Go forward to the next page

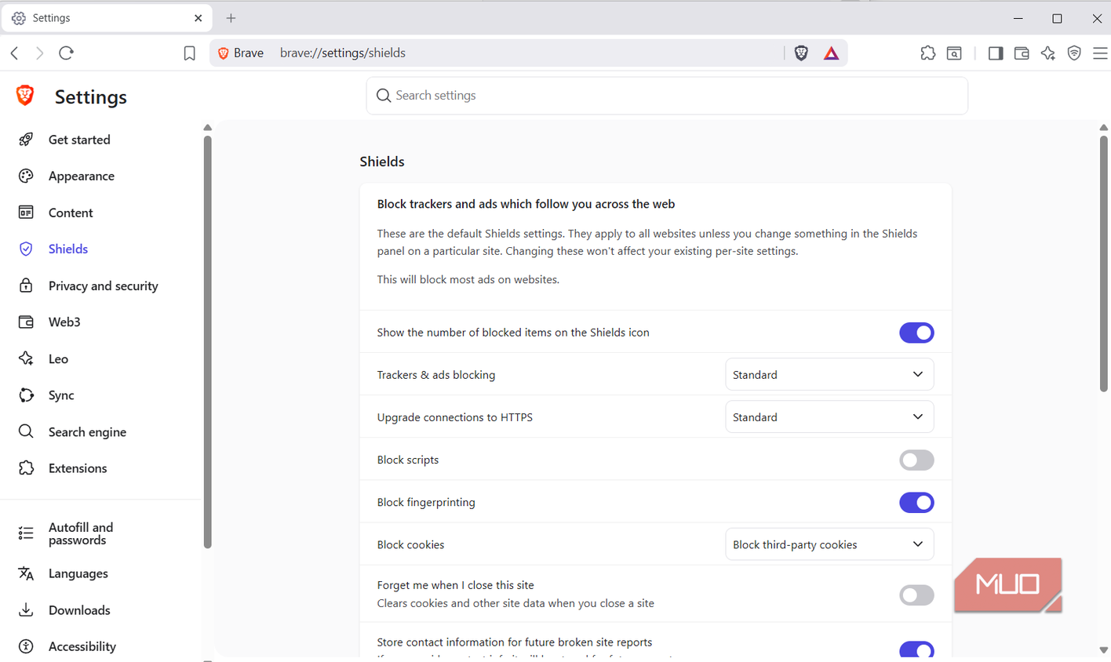(x=39, y=53)
